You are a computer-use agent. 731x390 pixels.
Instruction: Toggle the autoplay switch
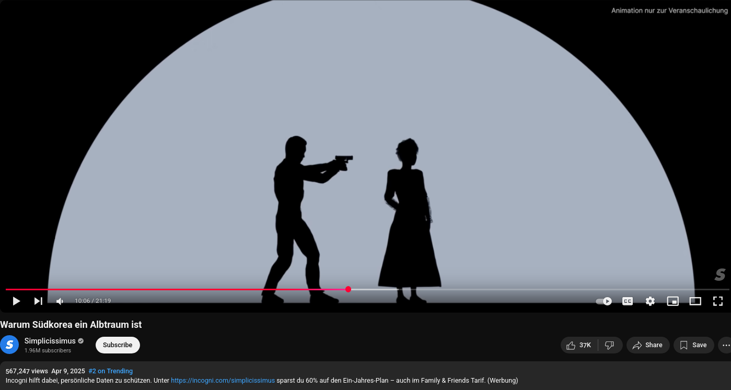(604, 301)
